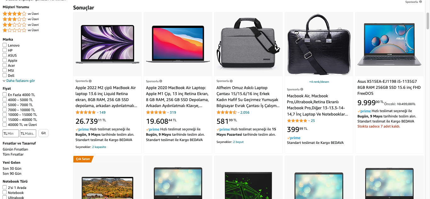Open rating dropdown chevron for MacBook Air M2
Image resolution: width=430 pixels, height=199 pixels.
coord(98,113)
